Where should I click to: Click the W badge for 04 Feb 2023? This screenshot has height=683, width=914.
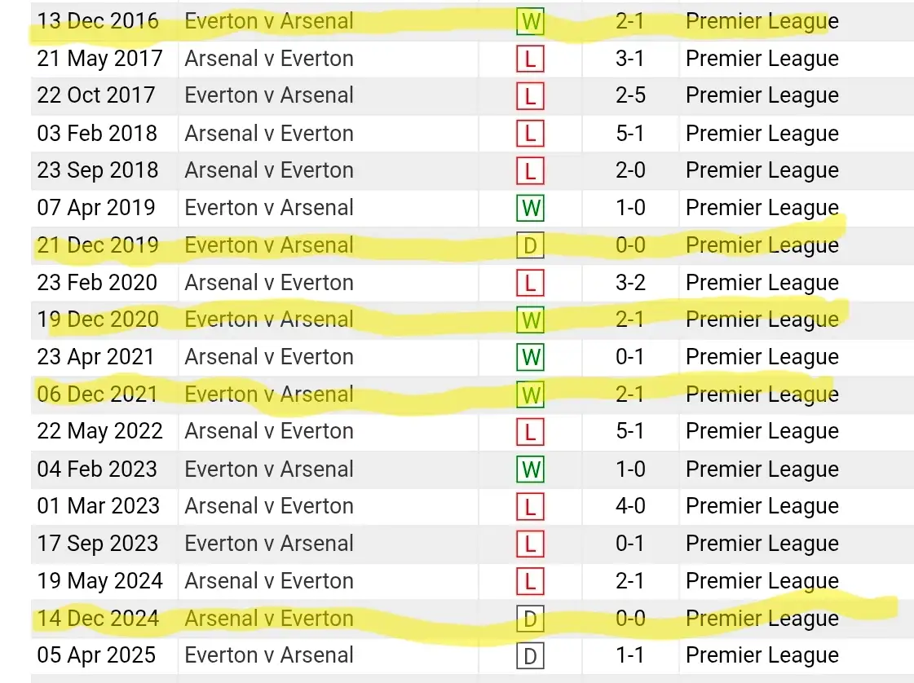click(x=530, y=469)
